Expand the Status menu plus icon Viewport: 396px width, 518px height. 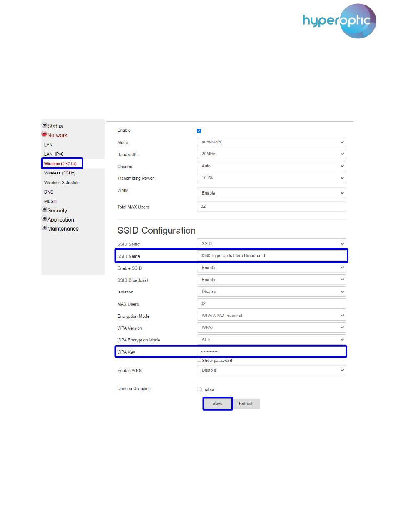tap(44, 125)
